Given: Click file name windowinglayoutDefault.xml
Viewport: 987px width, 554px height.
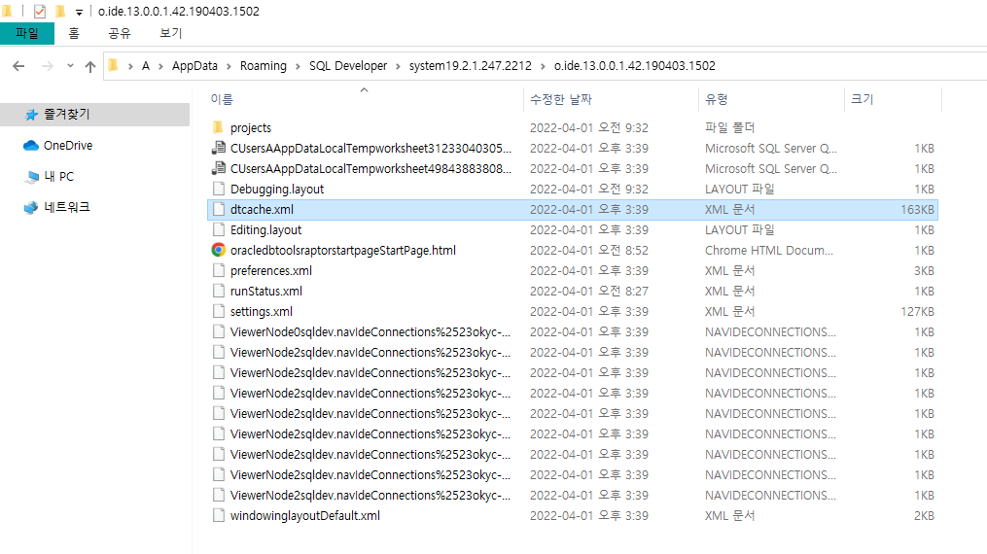Looking at the screenshot, I should 305,516.
